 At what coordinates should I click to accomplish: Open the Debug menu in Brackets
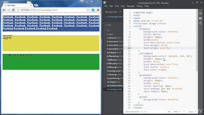click(140, 6)
